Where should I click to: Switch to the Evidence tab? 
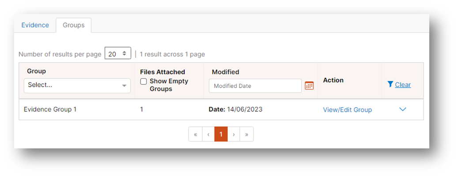coord(35,25)
